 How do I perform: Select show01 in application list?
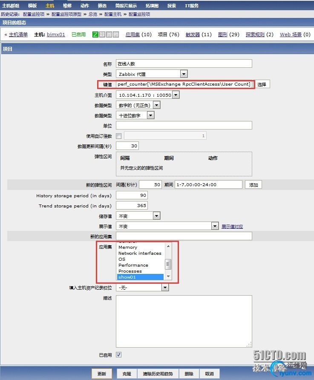140,277
